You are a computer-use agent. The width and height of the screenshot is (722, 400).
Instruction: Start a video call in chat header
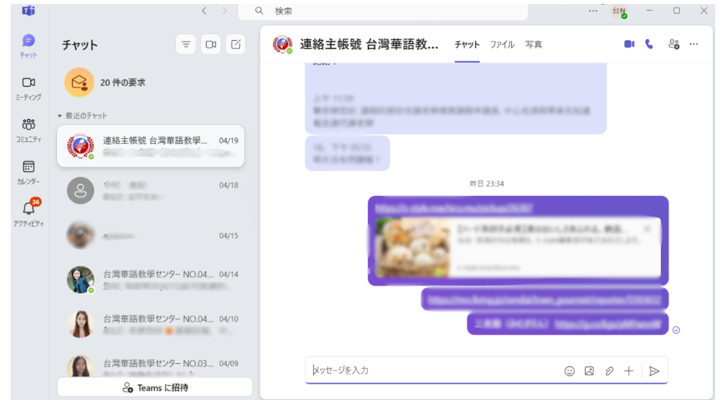[x=629, y=44]
